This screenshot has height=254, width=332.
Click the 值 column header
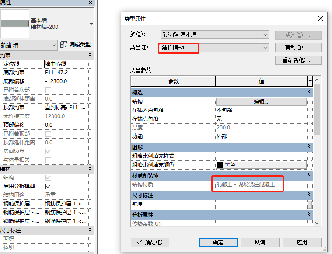(261, 81)
